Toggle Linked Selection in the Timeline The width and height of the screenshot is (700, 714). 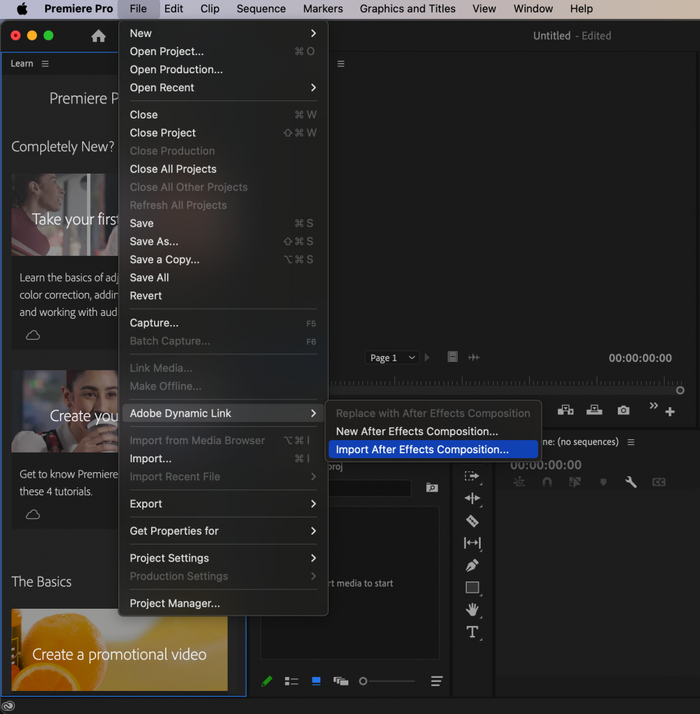(518, 481)
